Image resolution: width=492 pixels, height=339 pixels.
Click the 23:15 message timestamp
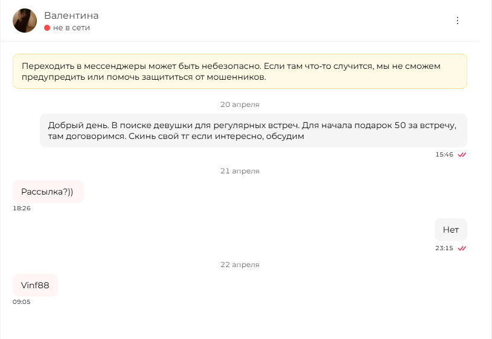click(444, 248)
